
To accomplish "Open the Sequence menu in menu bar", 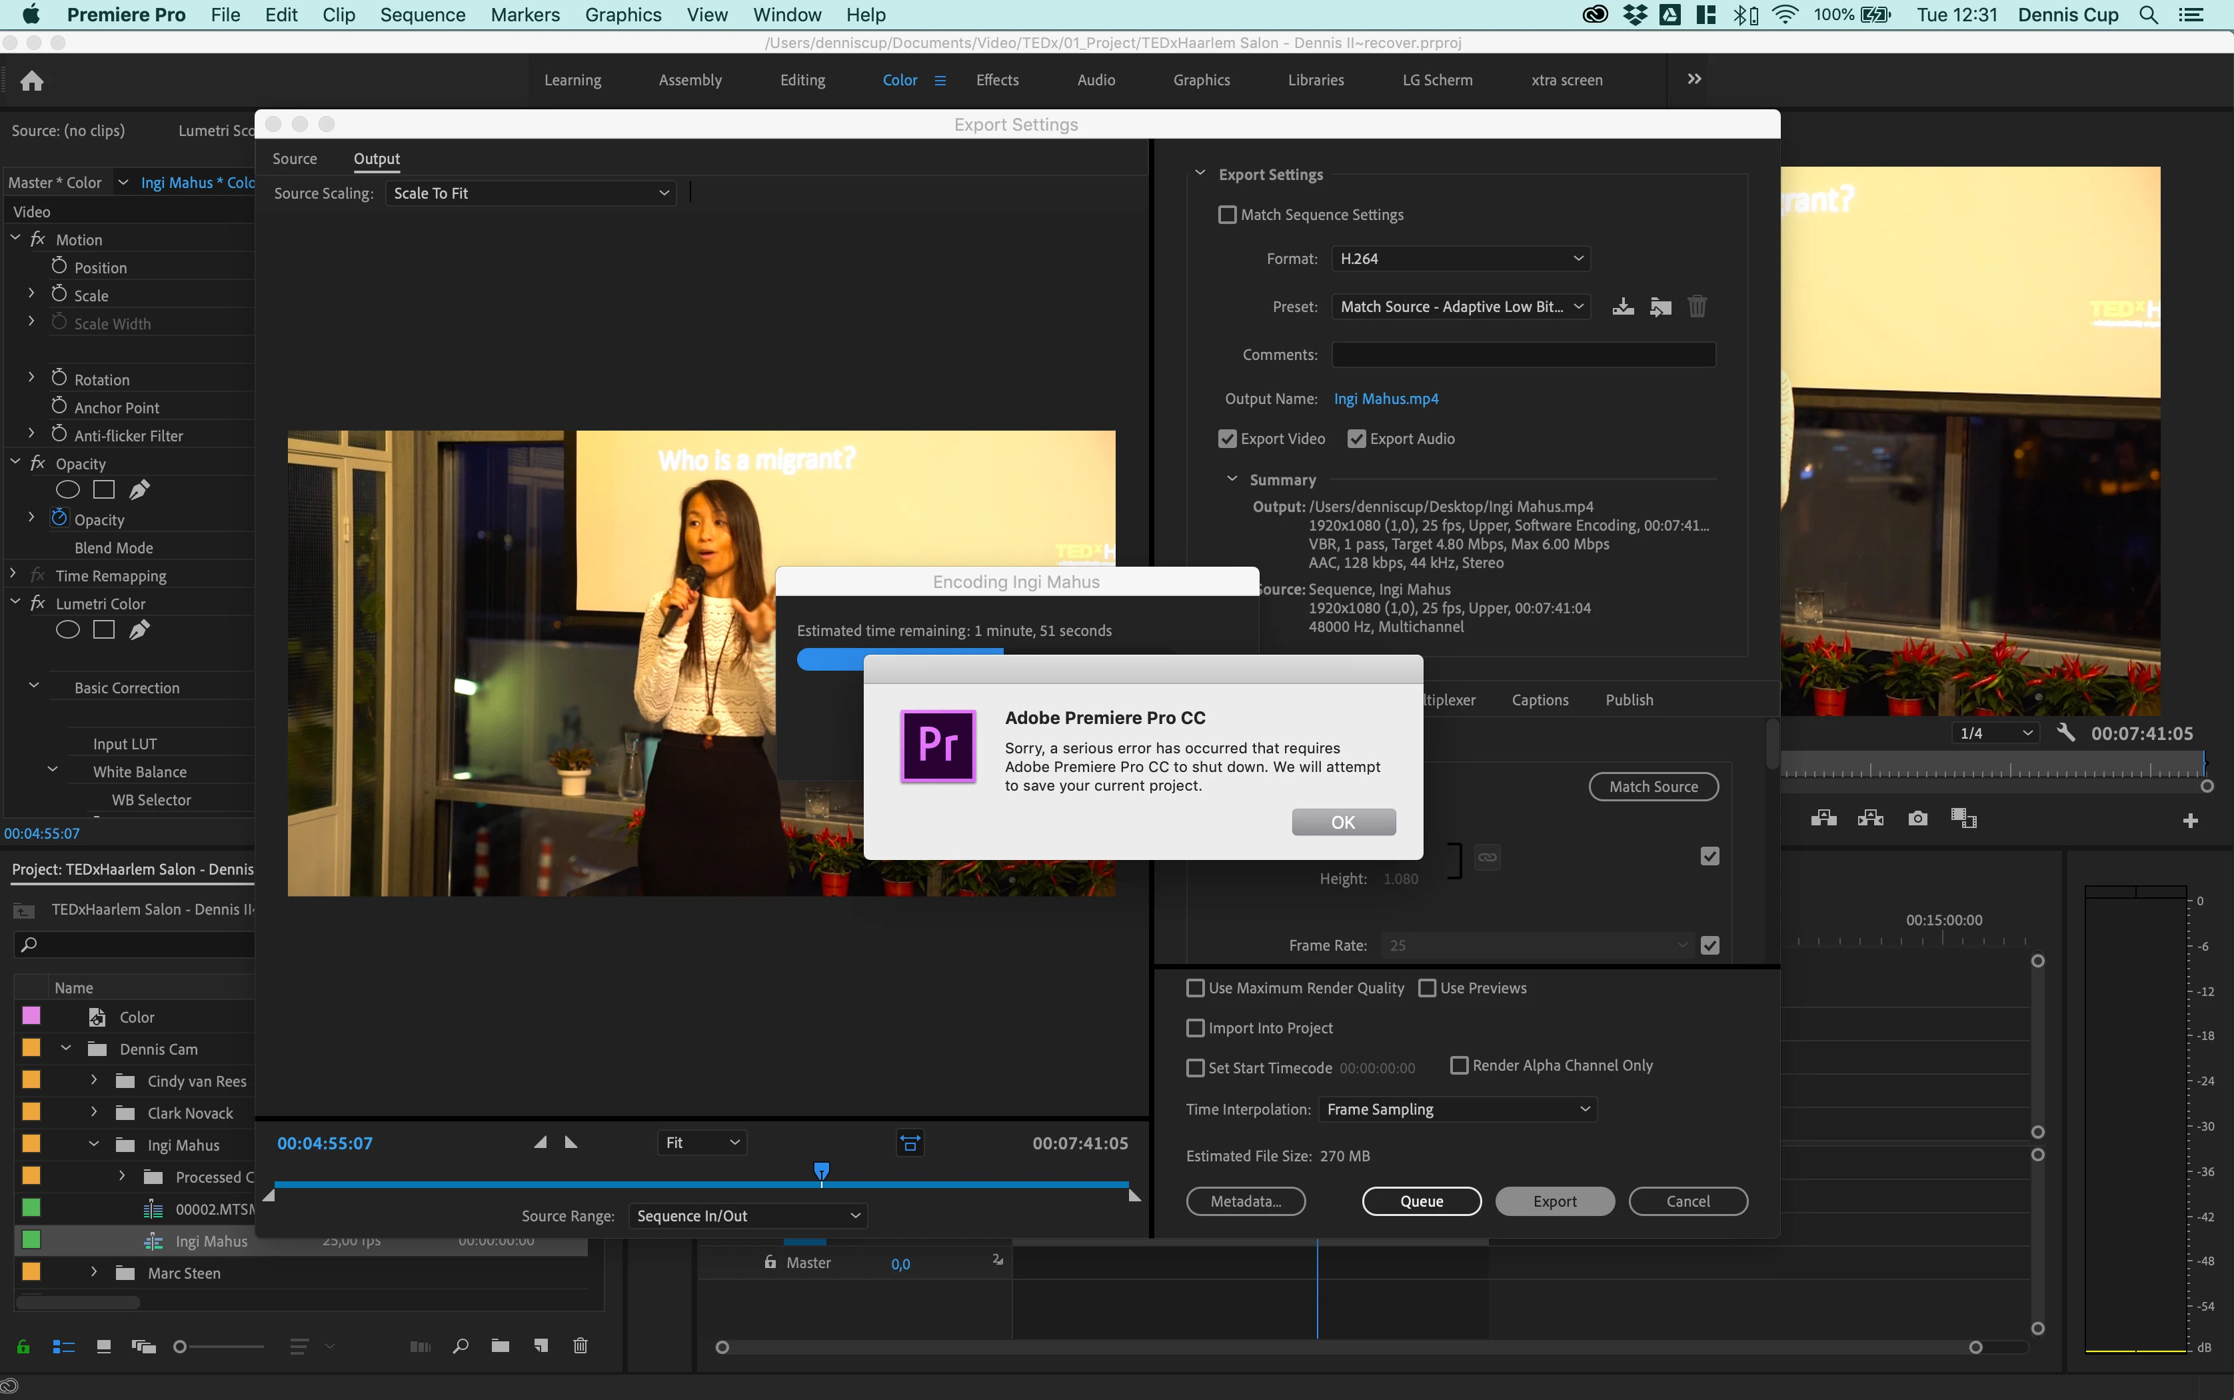I will pos(422,15).
